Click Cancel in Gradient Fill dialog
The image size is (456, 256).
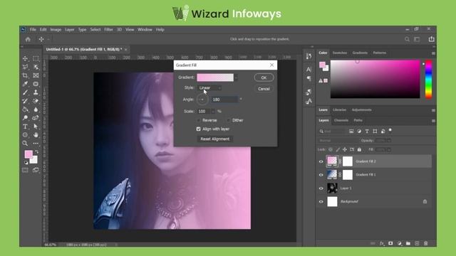(x=264, y=89)
